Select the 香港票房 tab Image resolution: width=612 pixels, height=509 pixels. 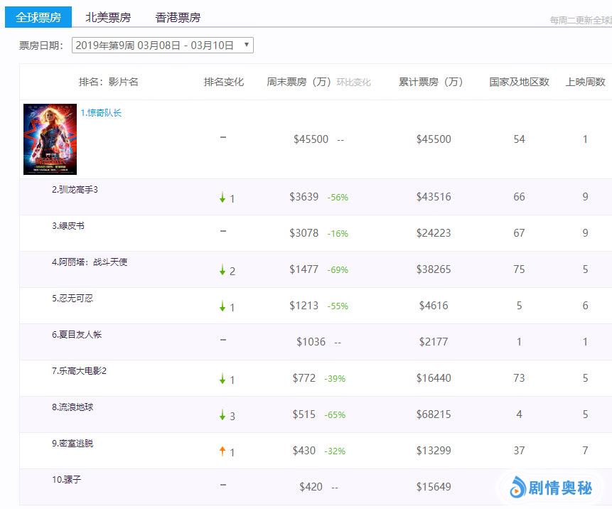[x=178, y=17]
